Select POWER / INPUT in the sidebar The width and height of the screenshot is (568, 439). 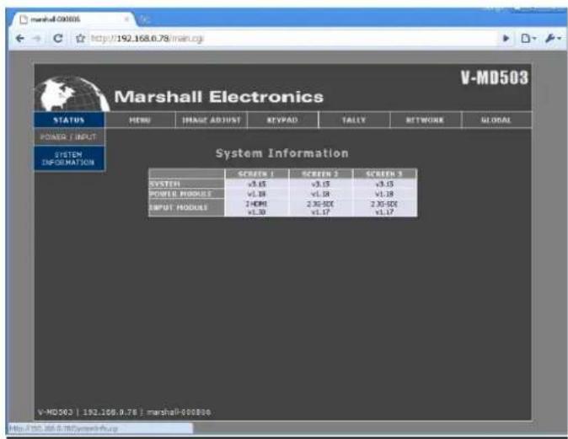(x=69, y=137)
